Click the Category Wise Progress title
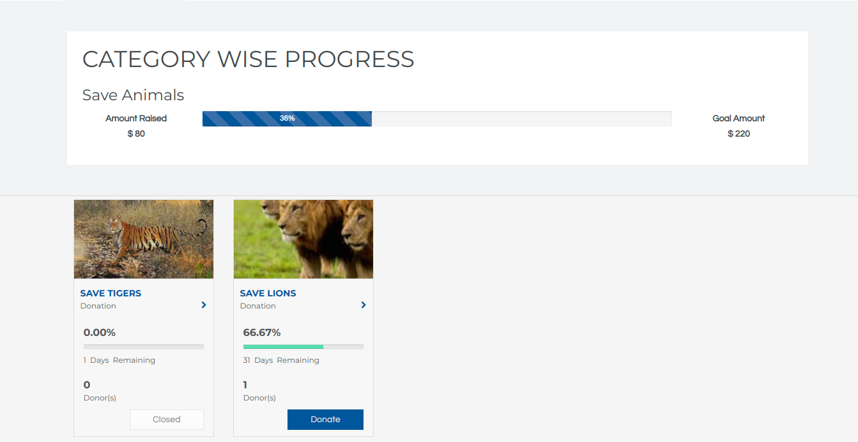The image size is (858, 442). pos(248,59)
